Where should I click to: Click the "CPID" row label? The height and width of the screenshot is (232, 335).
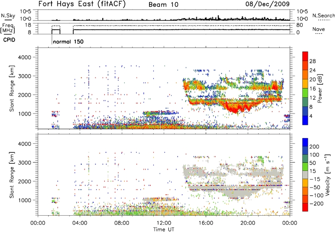click(9, 40)
